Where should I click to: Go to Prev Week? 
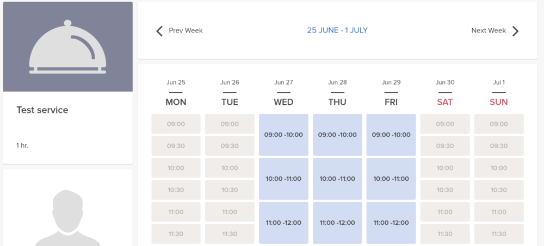click(x=186, y=31)
